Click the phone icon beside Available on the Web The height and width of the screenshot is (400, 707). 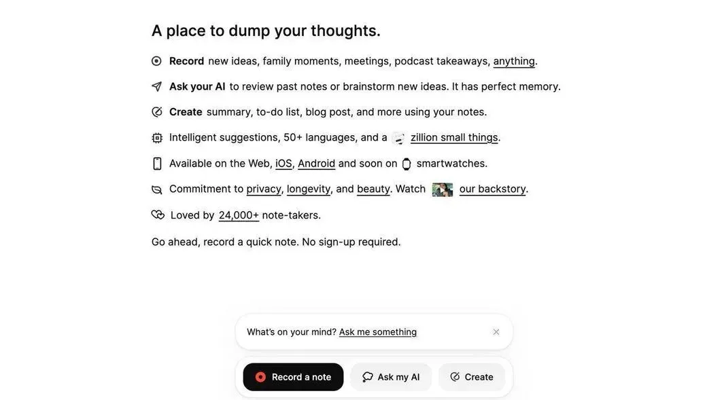pos(157,164)
